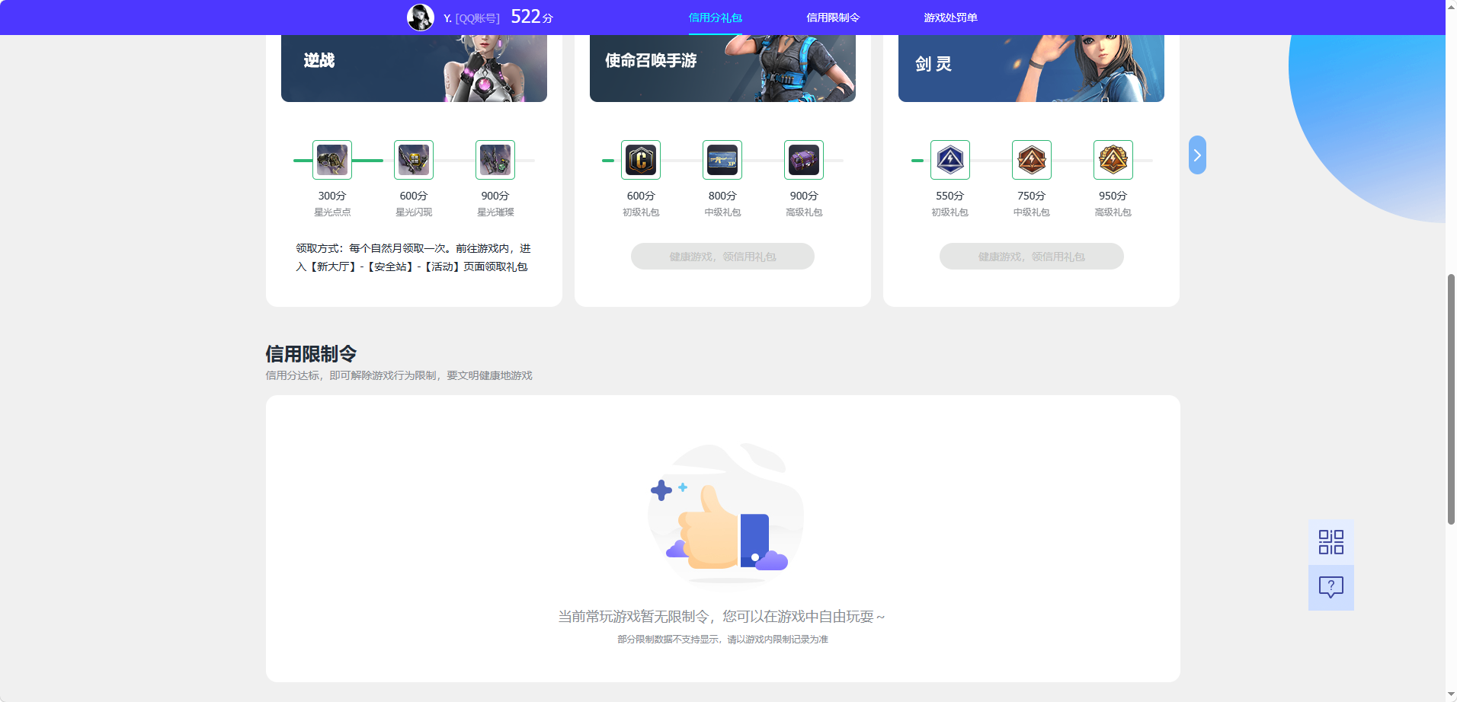The image size is (1457, 702).
Task: Click the 950分 高级礼包 badge icon
Action: tap(1113, 160)
